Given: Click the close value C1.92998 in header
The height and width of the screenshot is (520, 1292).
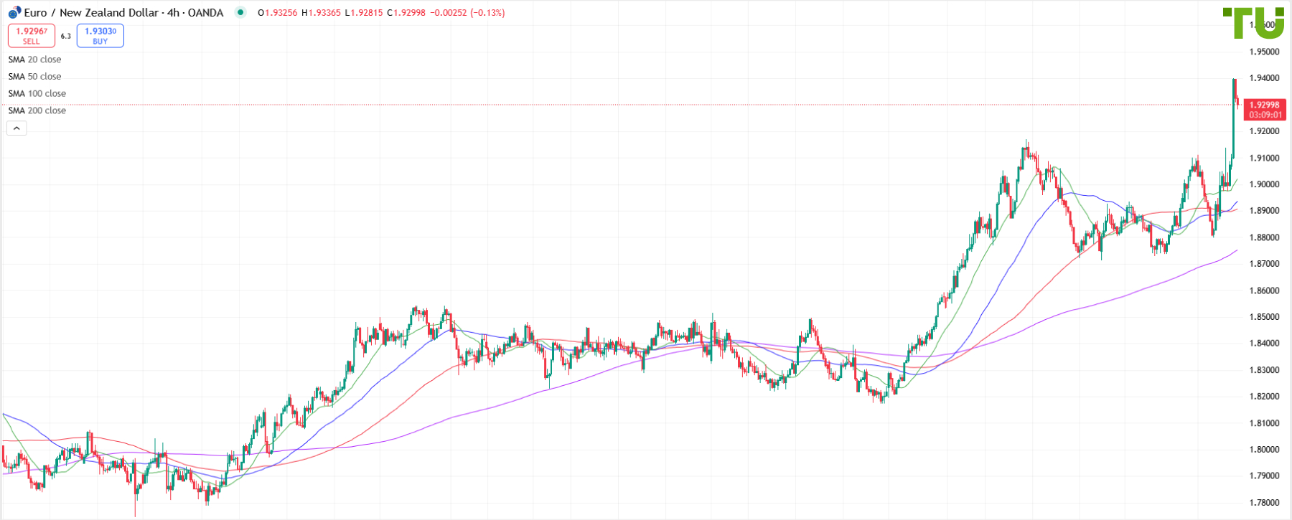Looking at the screenshot, I should point(406,13).
